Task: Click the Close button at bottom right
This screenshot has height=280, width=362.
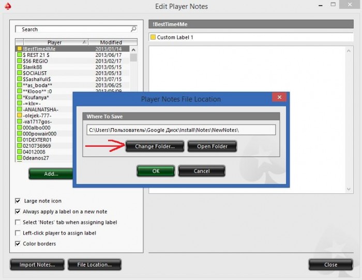Action: (330, 265)
